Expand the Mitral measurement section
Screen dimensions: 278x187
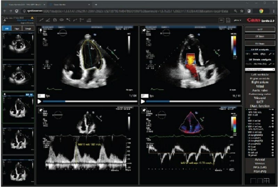pos(260,86)
